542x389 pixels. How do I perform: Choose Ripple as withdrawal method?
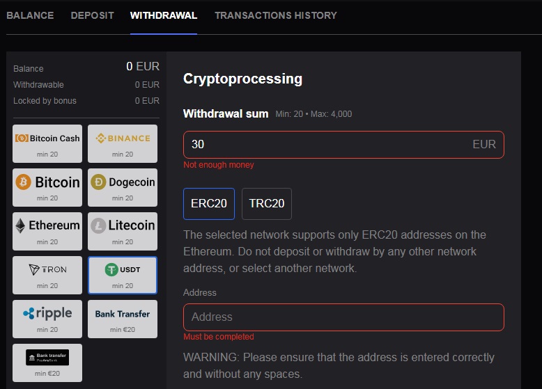pos(47,319)
